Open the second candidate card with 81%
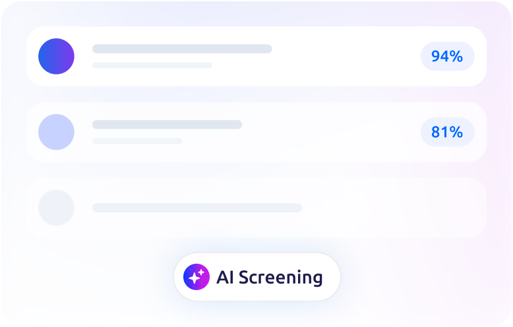513x327 pixels. 256,132
